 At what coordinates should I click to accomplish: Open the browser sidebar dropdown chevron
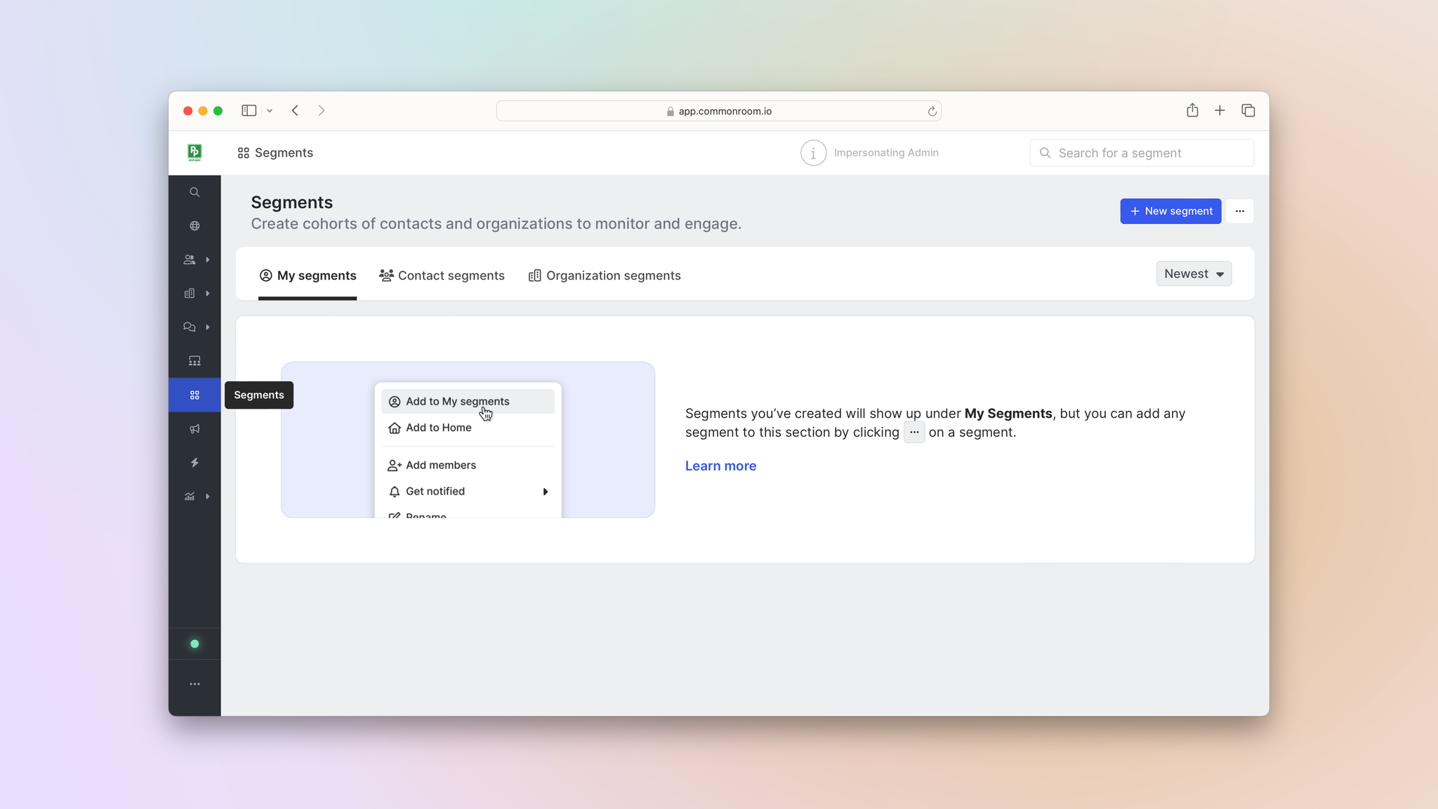click(x=270, y=110)
